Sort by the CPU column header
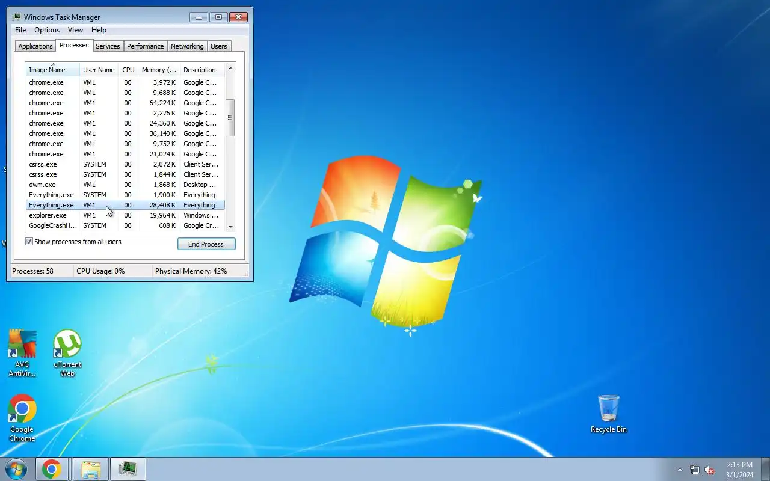770x481 pixels. 128,70
